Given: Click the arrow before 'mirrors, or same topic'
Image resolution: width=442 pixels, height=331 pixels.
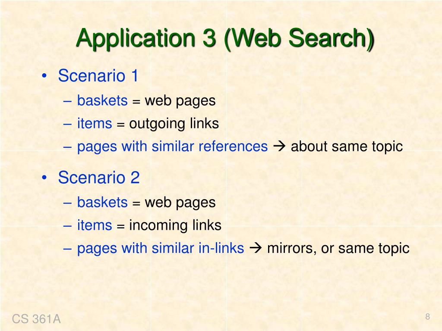Looking at the screenshot, I should pos(256,248).
